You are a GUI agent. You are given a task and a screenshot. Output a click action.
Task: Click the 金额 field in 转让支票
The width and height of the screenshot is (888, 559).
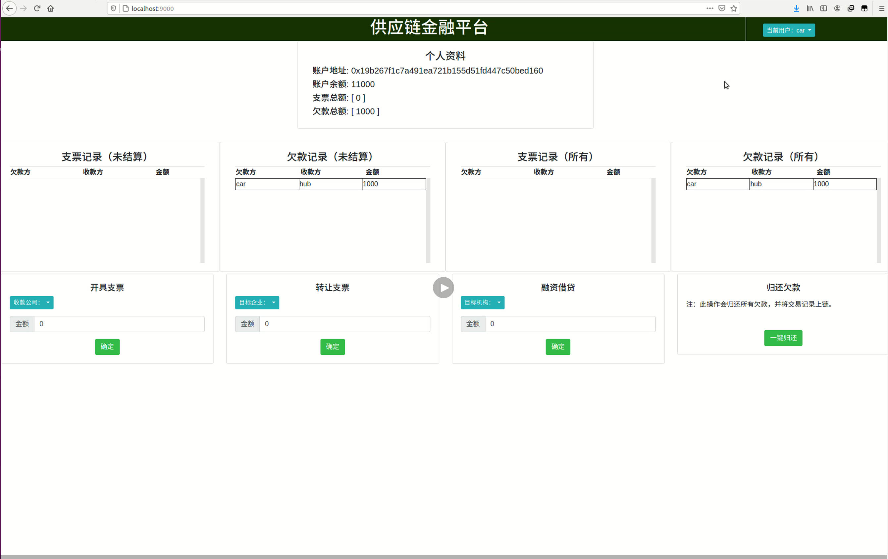344,324
